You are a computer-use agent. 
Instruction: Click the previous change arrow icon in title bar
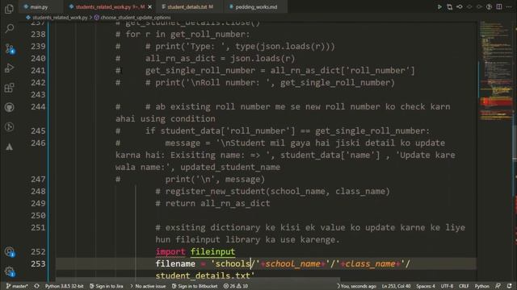(x=469, y=6)
